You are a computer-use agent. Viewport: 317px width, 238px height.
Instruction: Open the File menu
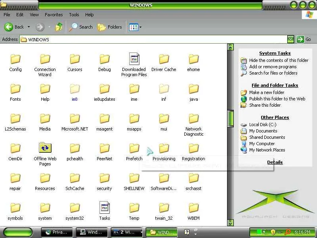pyautogui.click(x=7, y=15)
